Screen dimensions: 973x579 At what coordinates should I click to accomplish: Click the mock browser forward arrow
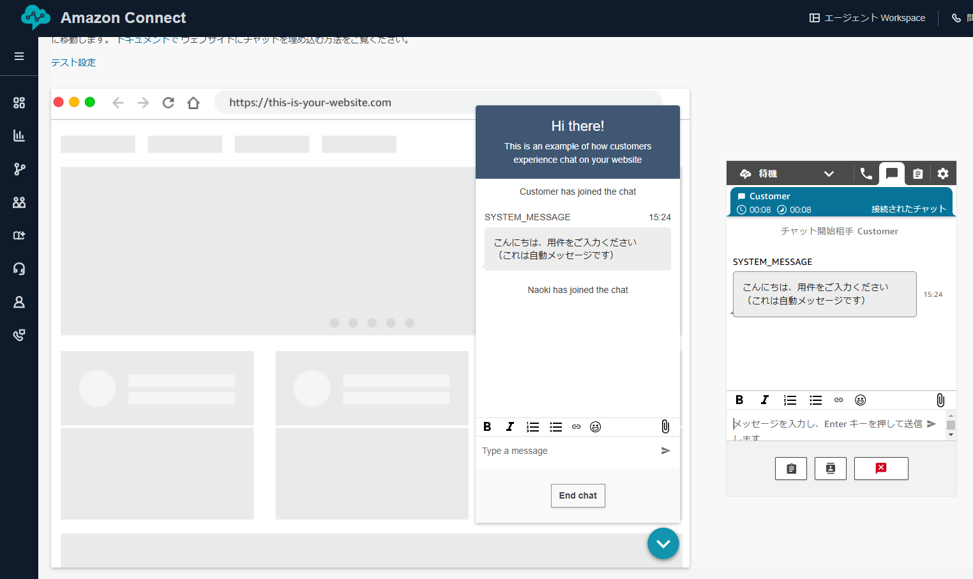click(x=143, y=103)
